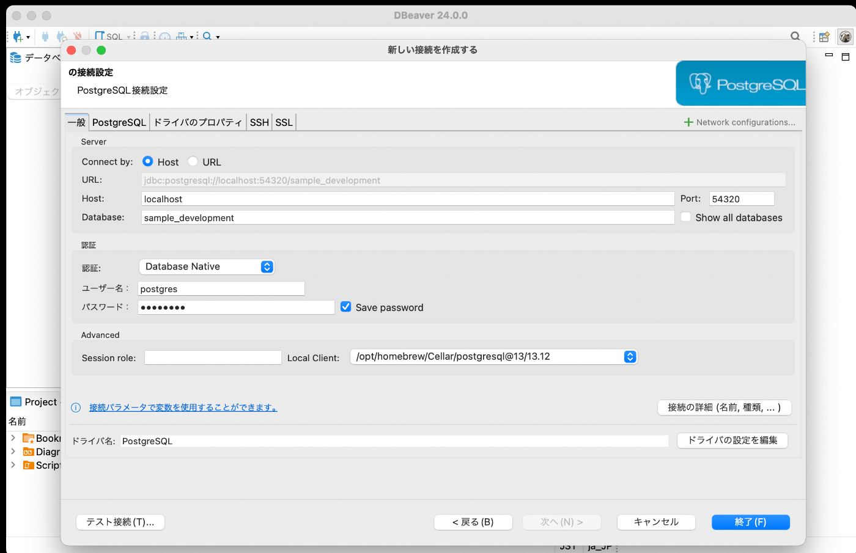
Task: Click the Project panel icon
Action: pyautogui.click(x=16, y=401)
